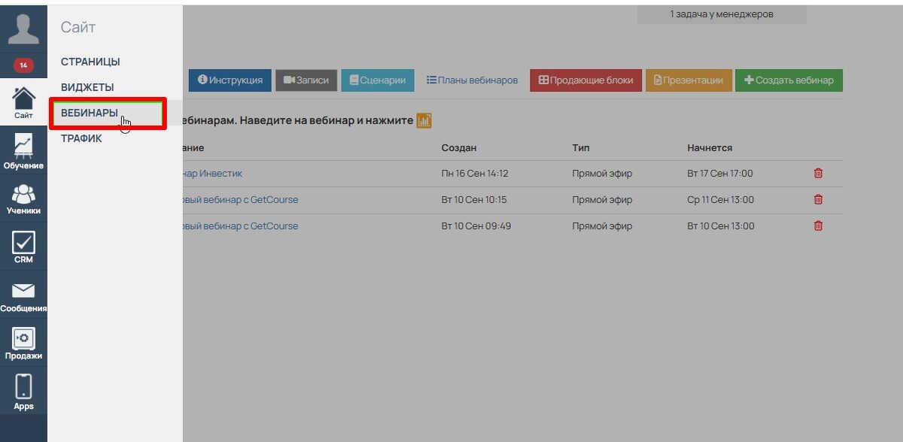
Task: Open GetCourse webinar created Вт 10 Сен 10:15
Action: (x=240, y=199)
